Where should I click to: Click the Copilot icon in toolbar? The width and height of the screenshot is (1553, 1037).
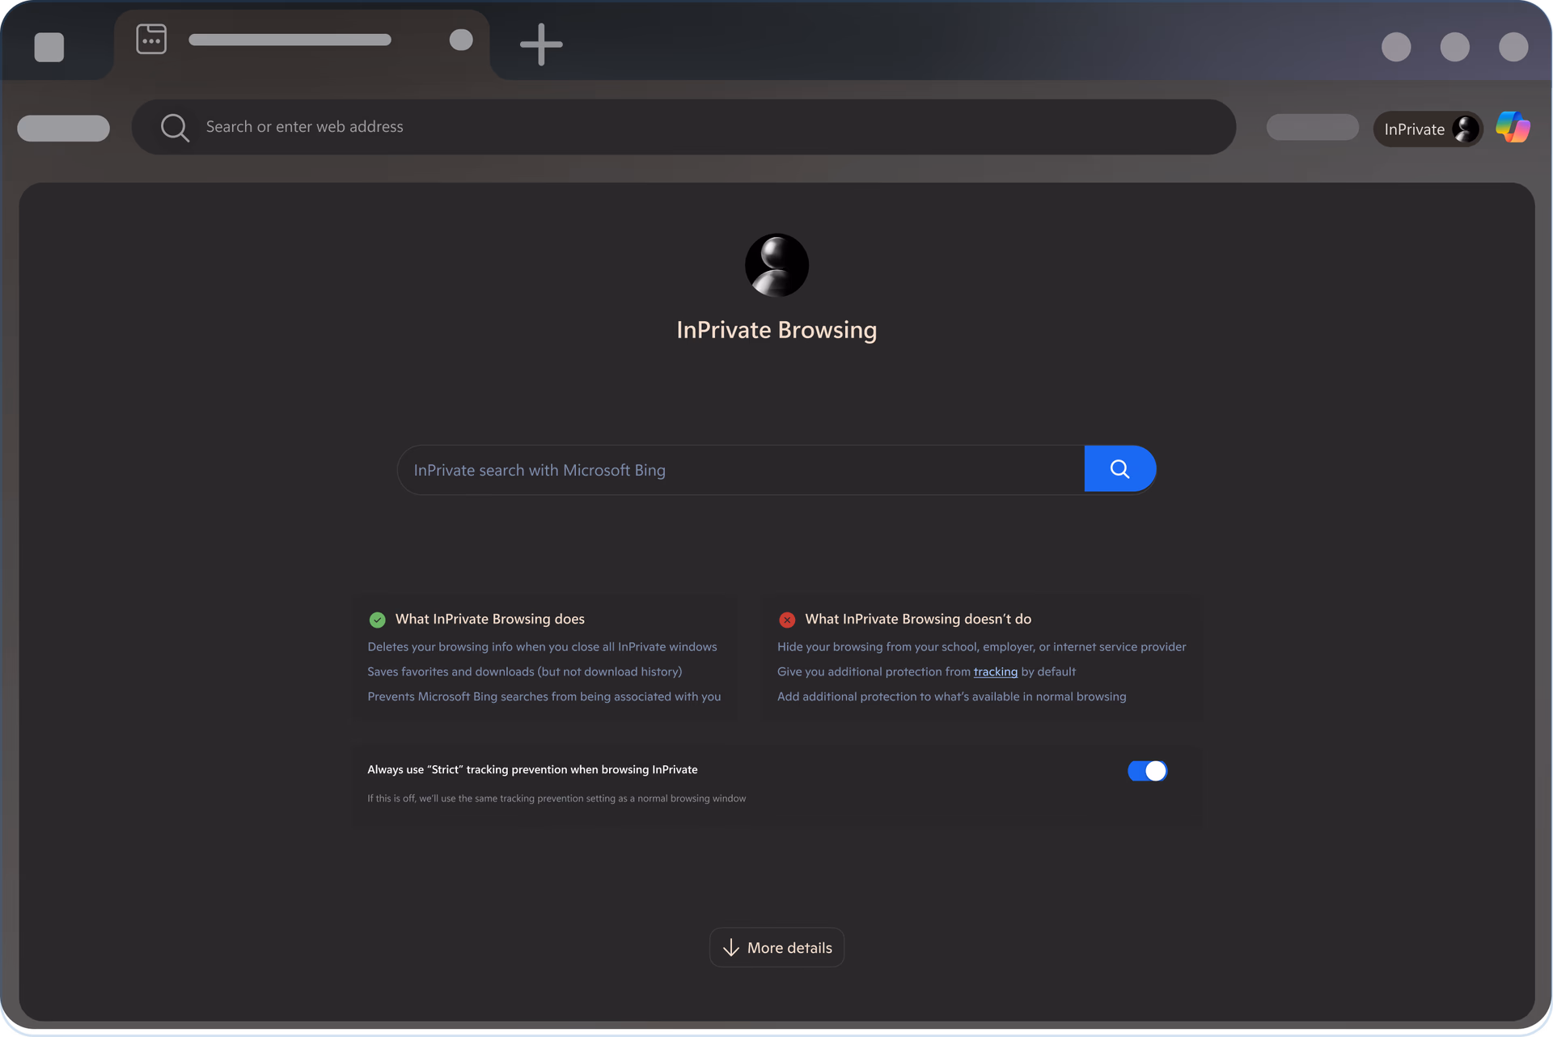[x=1512, y=128]
